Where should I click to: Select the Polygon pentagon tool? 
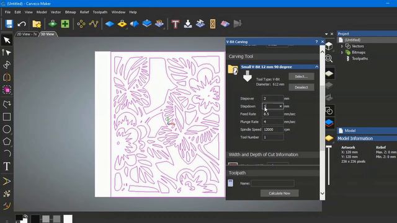tap(7, 142)
